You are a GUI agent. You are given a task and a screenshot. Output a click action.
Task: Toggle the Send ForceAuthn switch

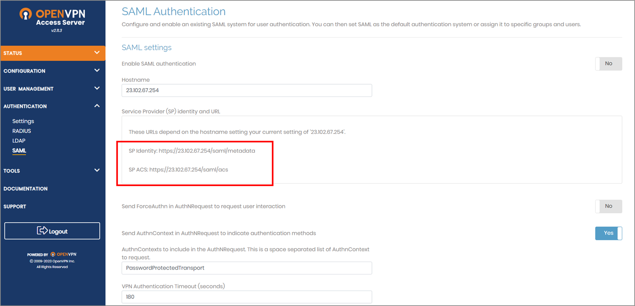[x=608, y=206]
